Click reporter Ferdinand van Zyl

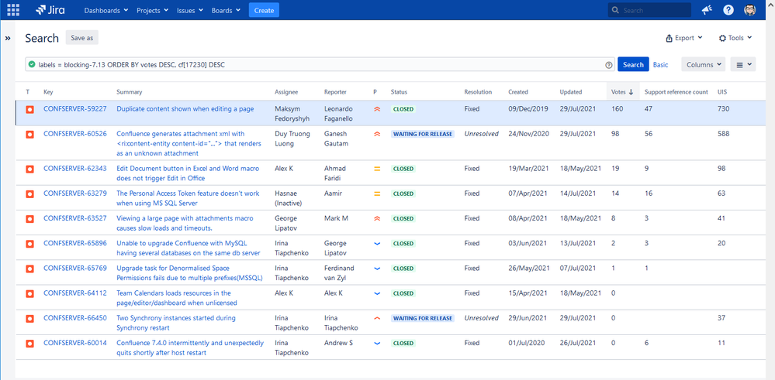tap(340, 273)
